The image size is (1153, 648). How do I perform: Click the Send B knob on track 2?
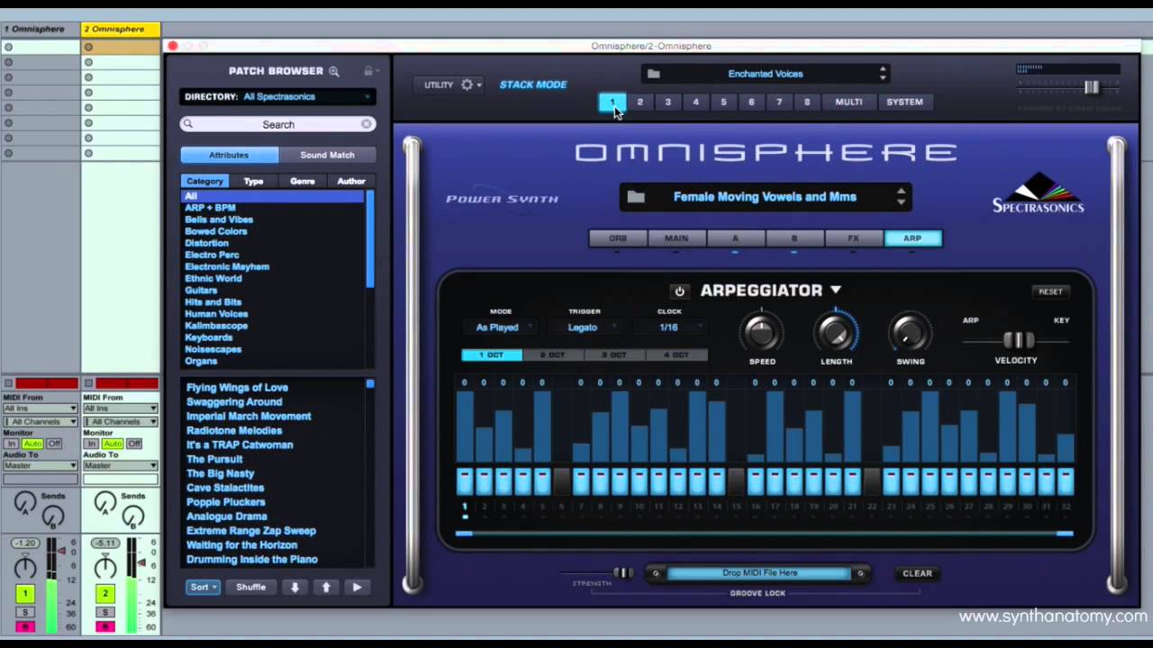133,517
